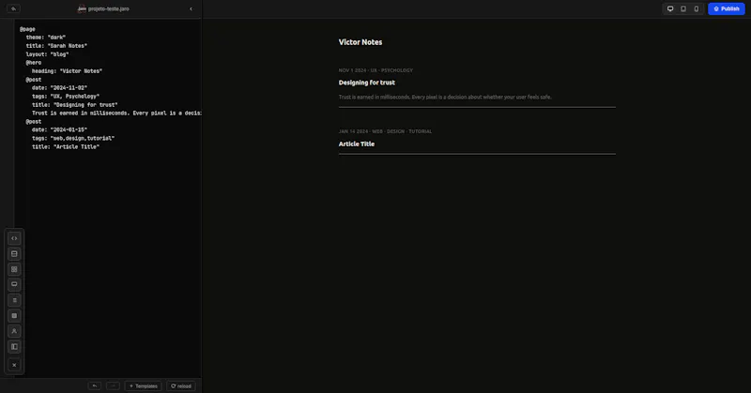Viewport: 751px width, 393px height.
Task: Select the horizontal lines list icon in sidebar
Action: 14,300
